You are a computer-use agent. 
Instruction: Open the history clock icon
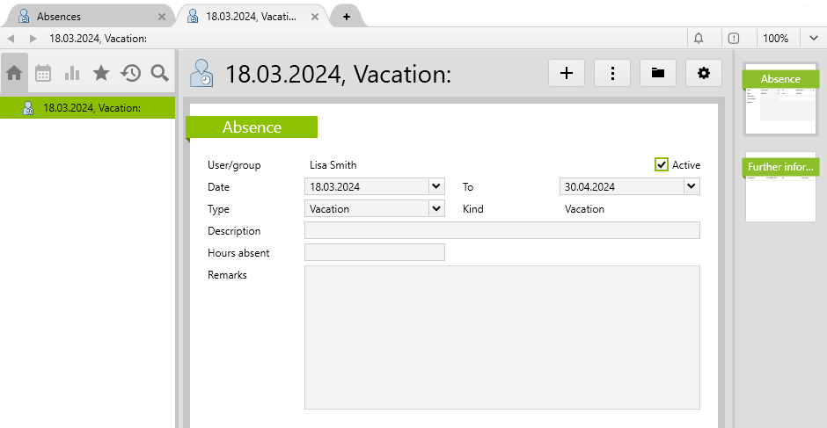[130, 74]
